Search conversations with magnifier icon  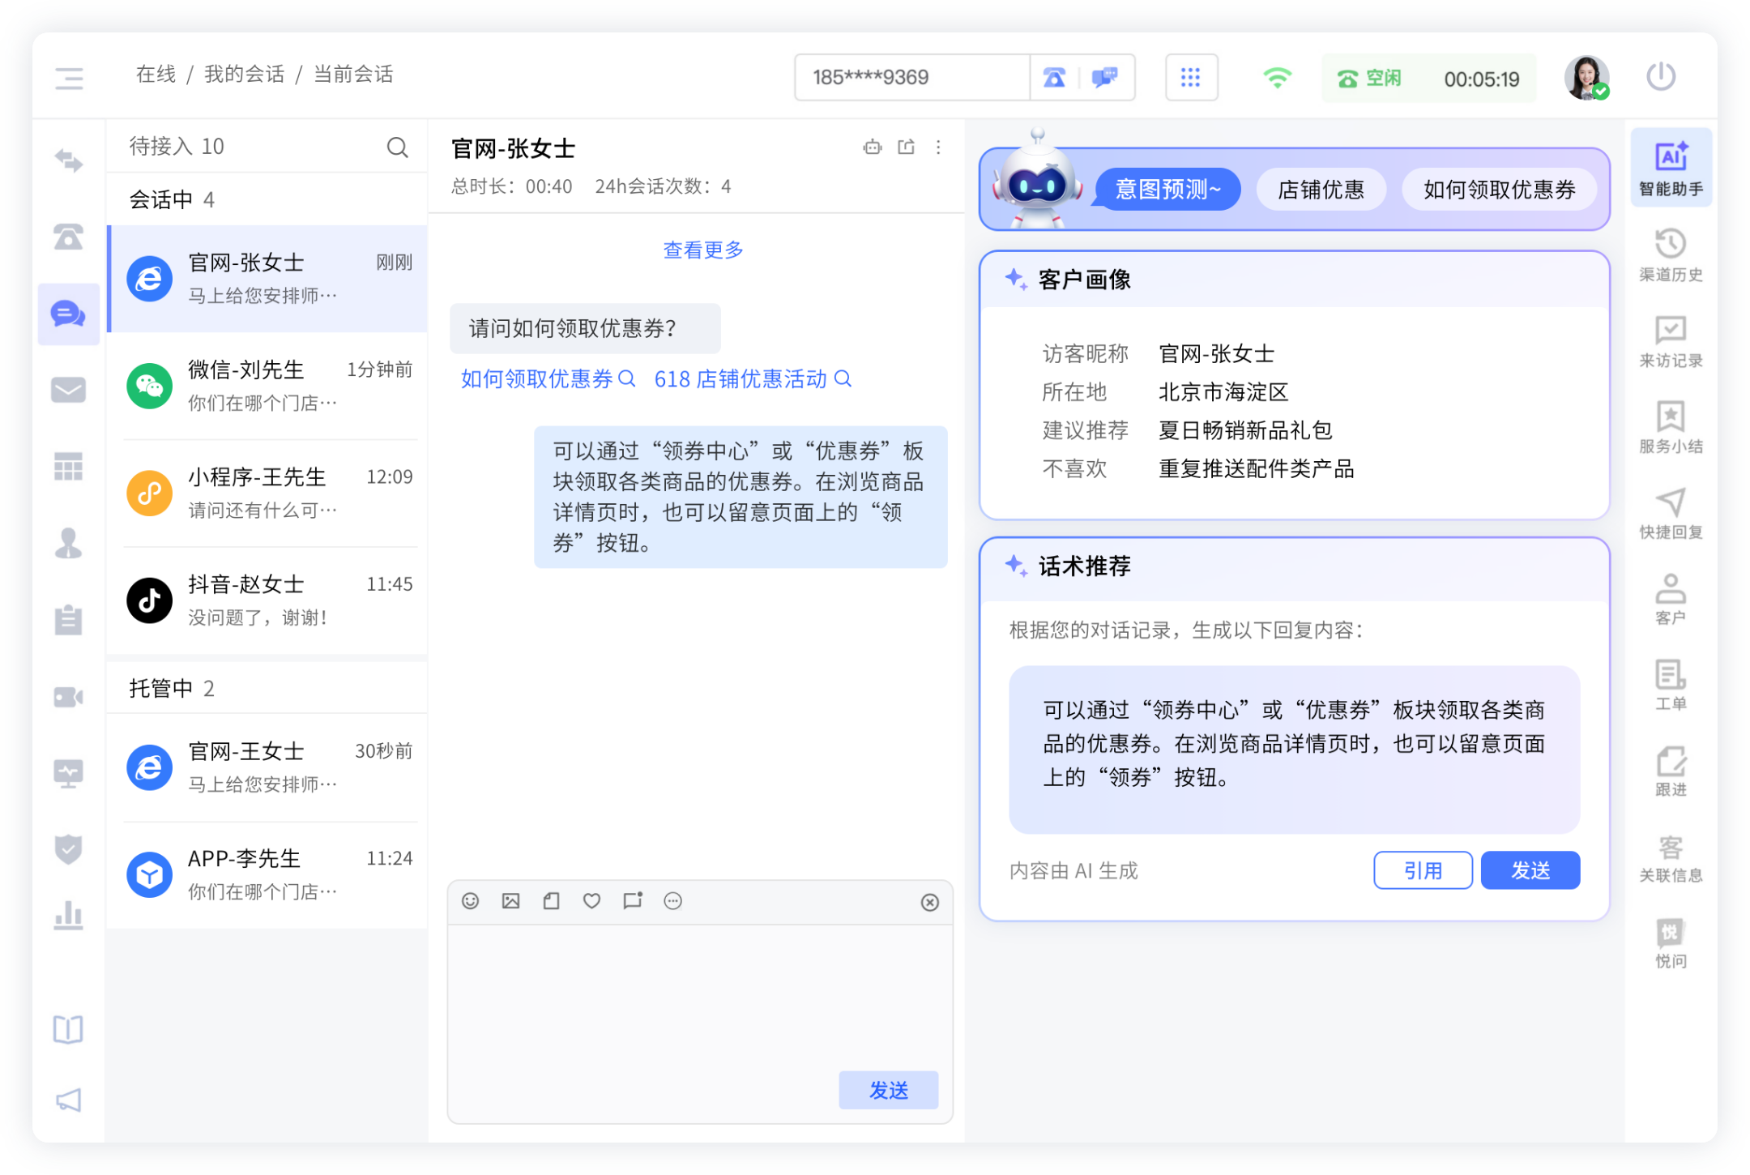pyautogui.click(x=397, y=147)
